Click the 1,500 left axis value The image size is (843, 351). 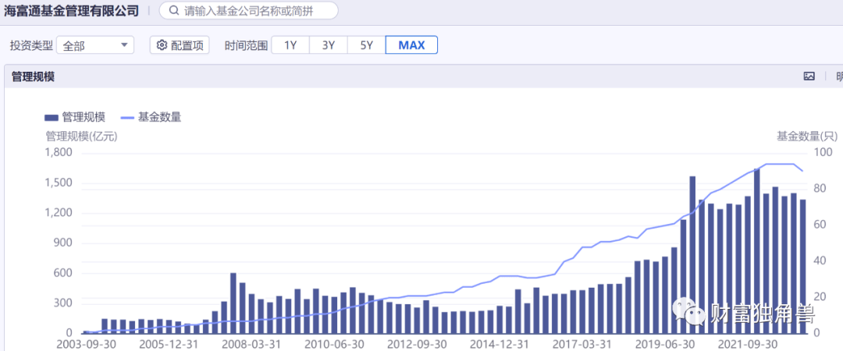[x=59, y=183]
